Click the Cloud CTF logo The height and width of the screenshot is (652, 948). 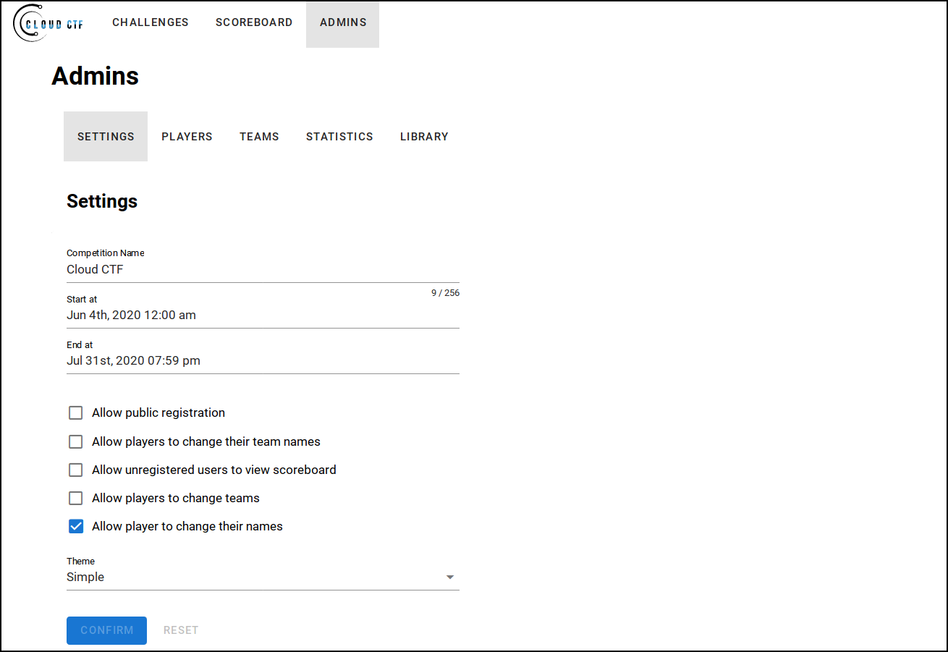click(x=47, y=22)
